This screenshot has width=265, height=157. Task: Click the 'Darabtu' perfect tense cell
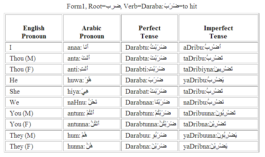(x=149, y=47)
